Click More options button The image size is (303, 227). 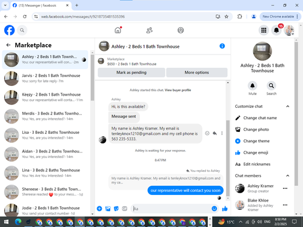coord(197,73)
